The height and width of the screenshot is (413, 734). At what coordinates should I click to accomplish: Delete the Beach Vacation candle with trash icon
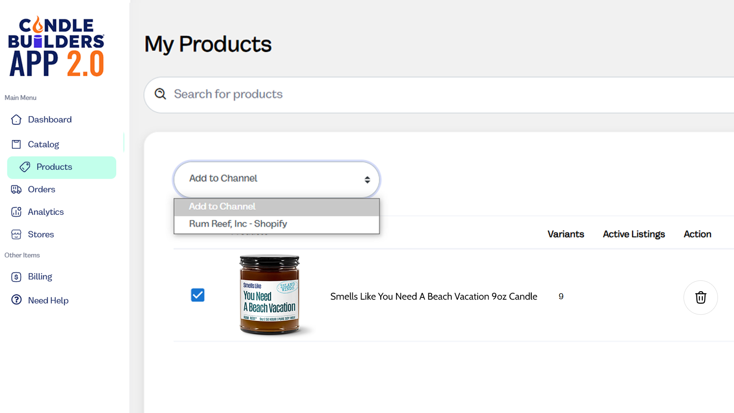(x=701, y=297)
